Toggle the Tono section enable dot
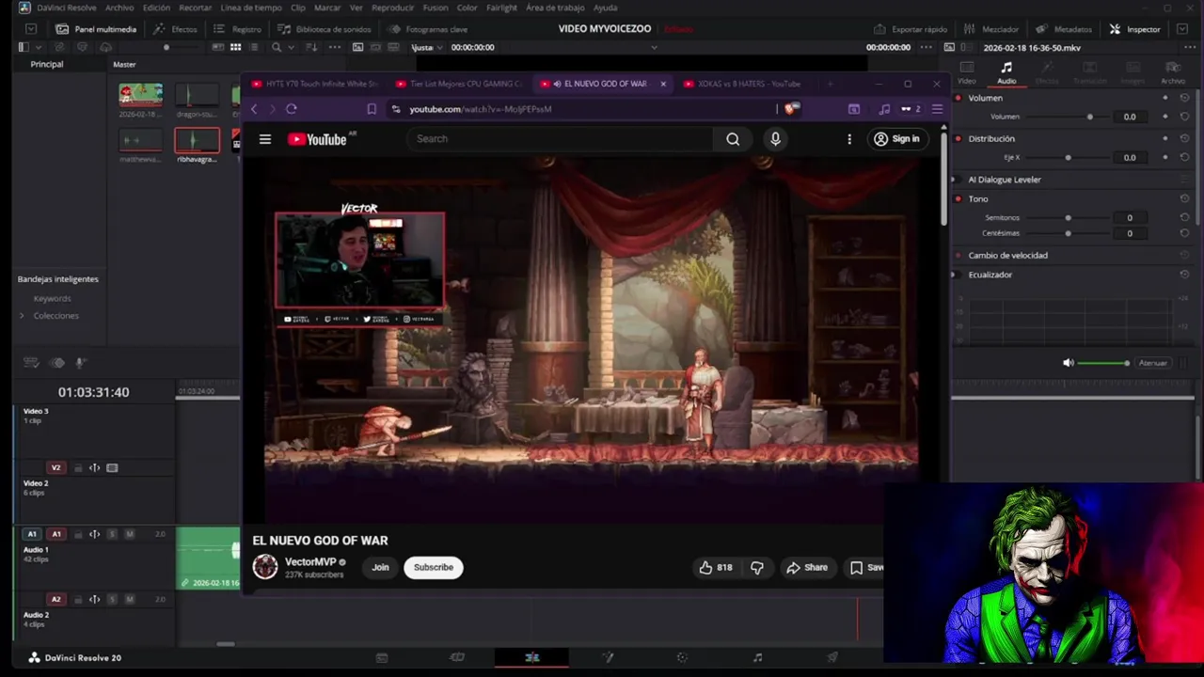Image resolution: width=1204 pixels, height=677 pixels. pos(958,199)
